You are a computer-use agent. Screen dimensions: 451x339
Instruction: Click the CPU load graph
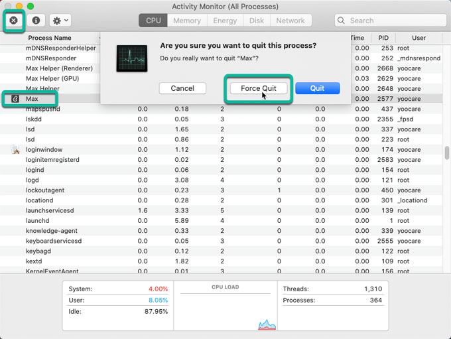click(x=225, y=310)
